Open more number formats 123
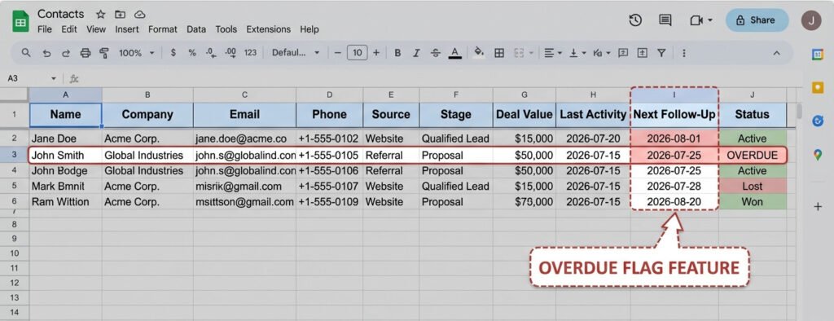The width and height of the screenshot is (834, 321). coord(250,53)
